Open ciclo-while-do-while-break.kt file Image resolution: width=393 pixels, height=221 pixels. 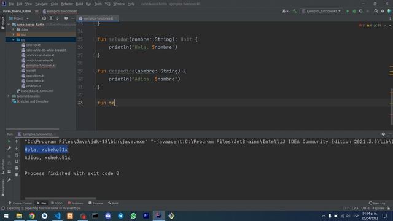click(45, 50)
